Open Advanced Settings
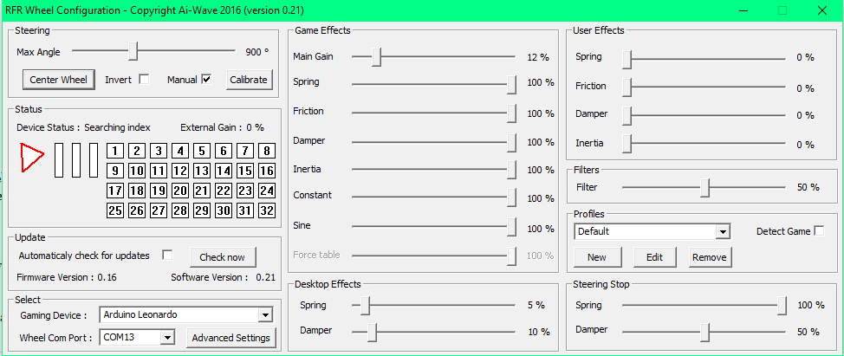 click(x=230, y=338)
